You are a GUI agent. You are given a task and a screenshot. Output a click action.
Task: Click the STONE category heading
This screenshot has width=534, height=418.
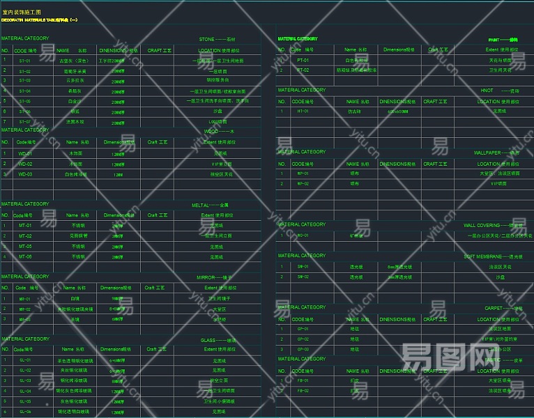(217, 40)
